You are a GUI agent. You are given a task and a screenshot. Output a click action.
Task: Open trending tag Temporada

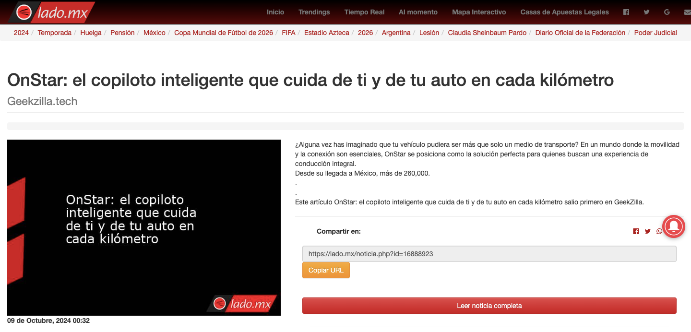[x=54, y=33]
